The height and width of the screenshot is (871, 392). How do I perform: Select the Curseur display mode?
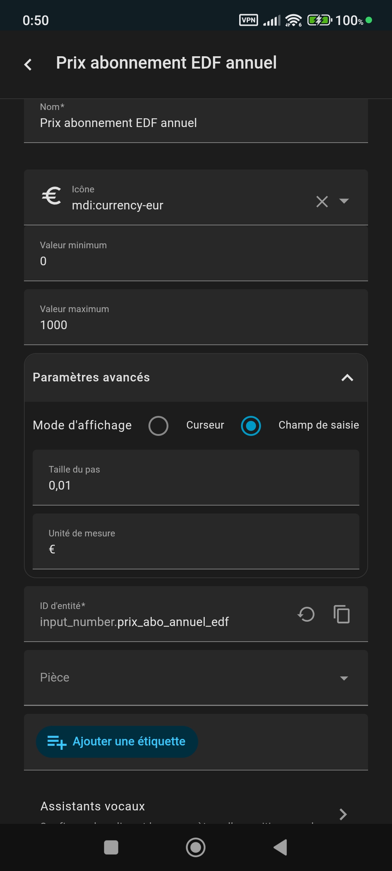pos(159,426)
